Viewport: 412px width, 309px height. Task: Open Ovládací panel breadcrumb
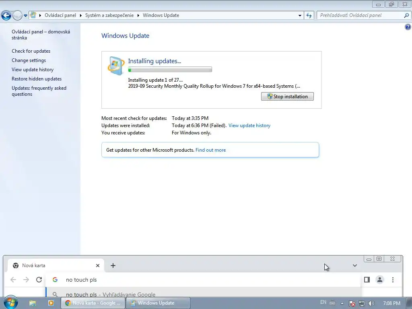(60, 15)
